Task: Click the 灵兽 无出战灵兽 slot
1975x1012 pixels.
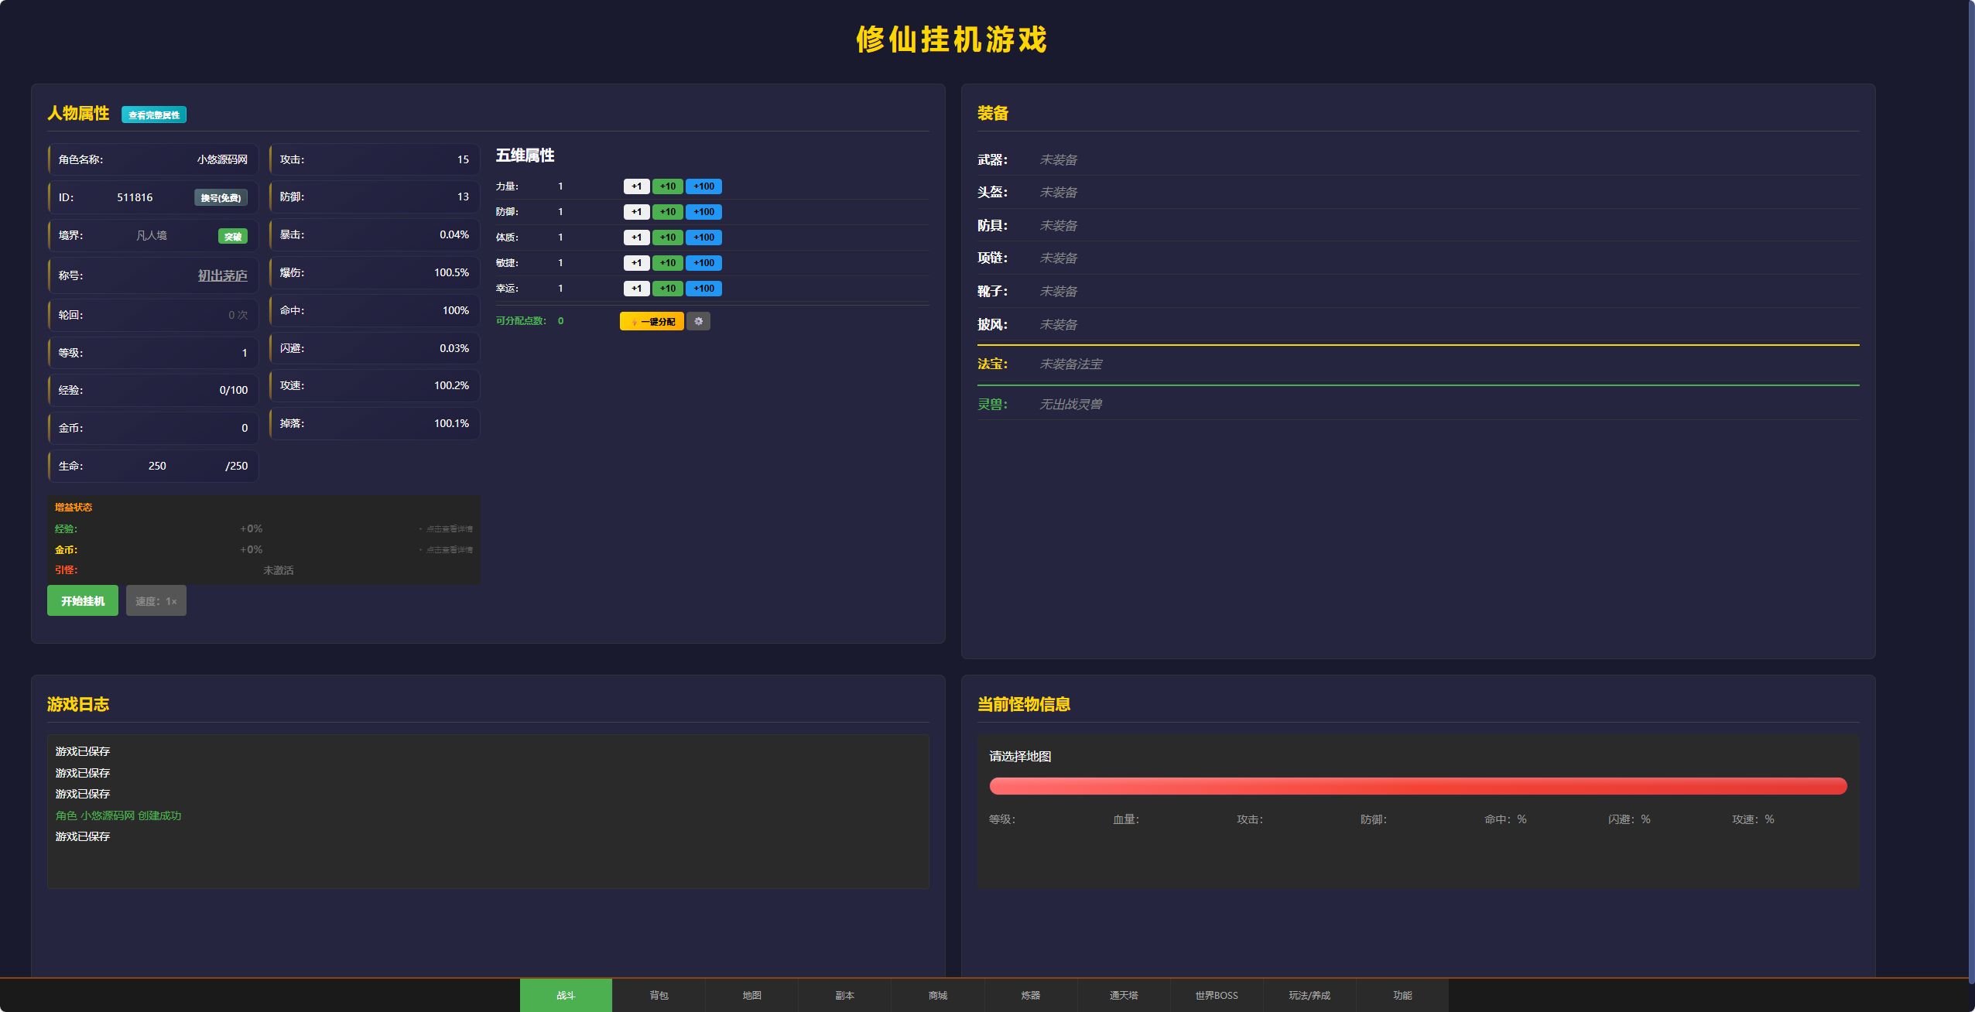Action: [1418, 404]
